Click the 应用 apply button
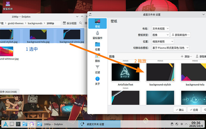This screenshot has width=206, height=129. pos(194,110)
